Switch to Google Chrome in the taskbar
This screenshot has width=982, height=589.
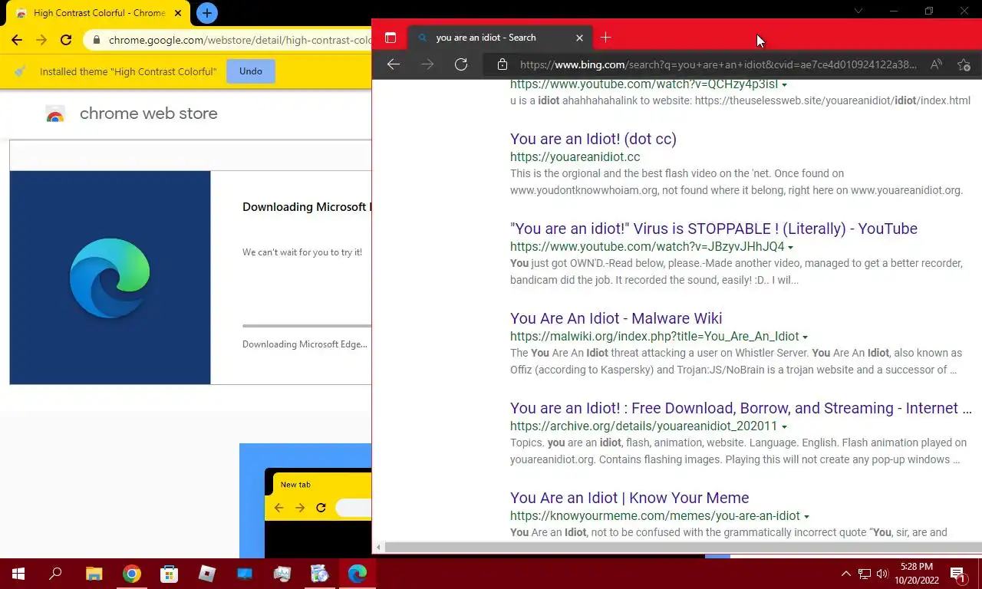[x=131, y=574]
